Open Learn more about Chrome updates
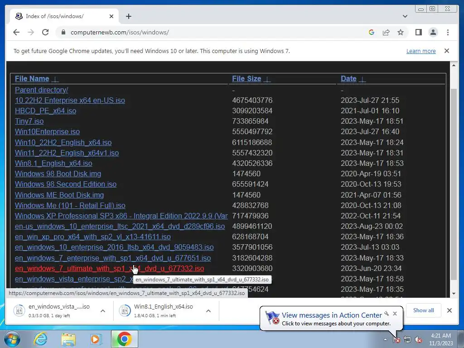464x348 pixels. pyautogui.click(x=421, y=51)
